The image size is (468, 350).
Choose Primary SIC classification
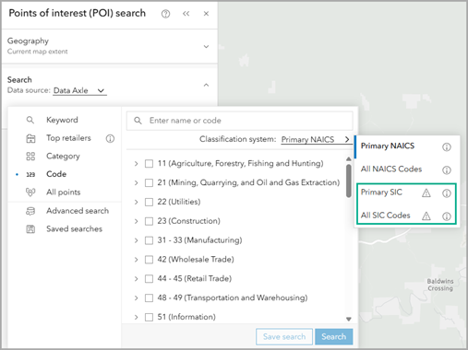(381, 192)
